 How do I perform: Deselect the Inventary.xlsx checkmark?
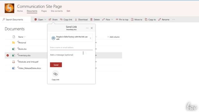[7, 55]
